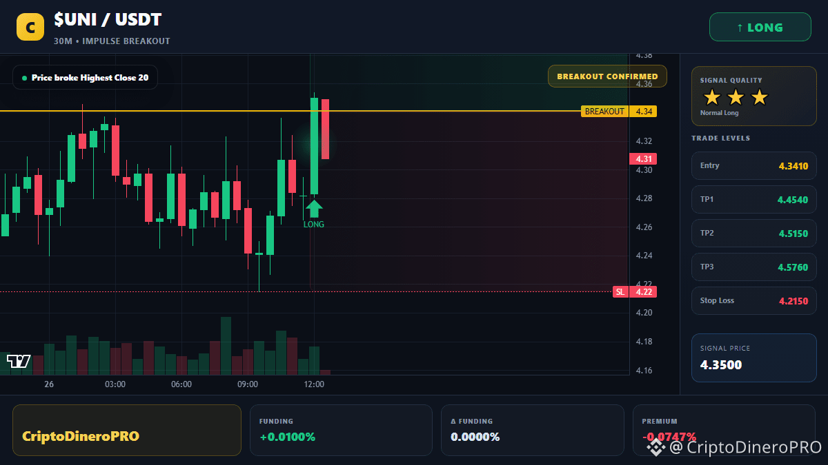Click the 26 date axis label
Image resolution: width=828 pixels, height=465 pixels.
(x=49, y=384)
